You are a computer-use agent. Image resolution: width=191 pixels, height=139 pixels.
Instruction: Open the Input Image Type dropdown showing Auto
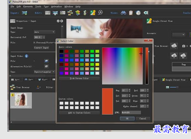click(x=44, y=32)
